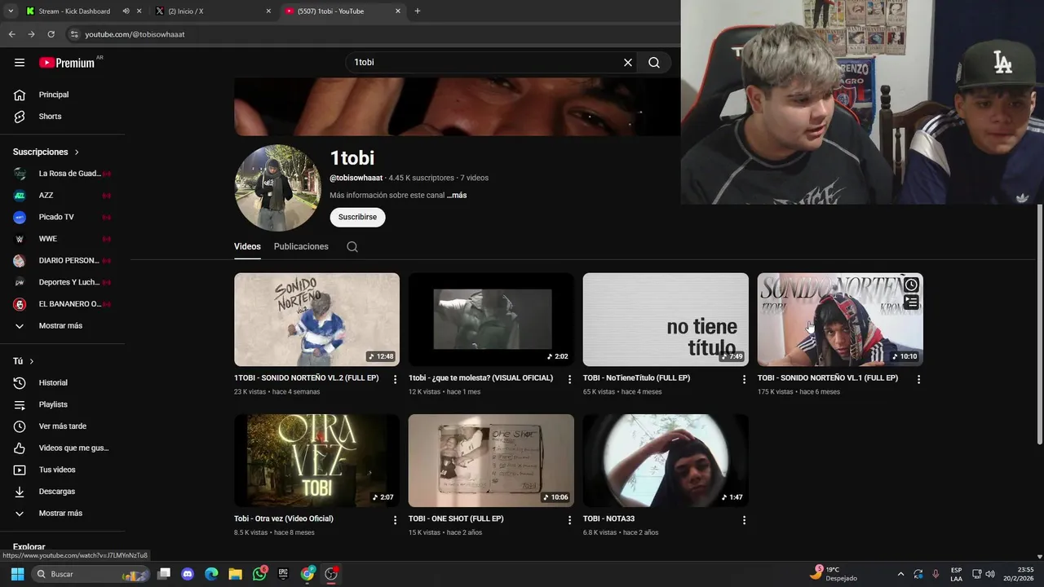1044x587 pixels.
Task: Click the page vertical scrollbar
Action: point(1039,324)
